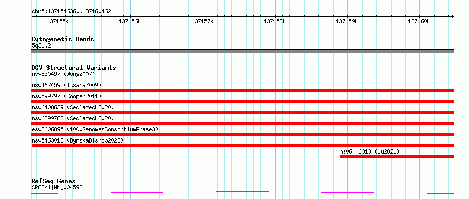Click the nsv830497 (Wong2007) variant label

click(x=63, y=74)
